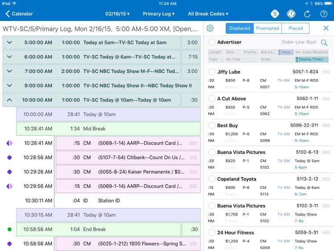The width and height of the screenshot is (334, 251).
Task: Tap the Copeland Toyota reorder handle
Action: point(326,179)
